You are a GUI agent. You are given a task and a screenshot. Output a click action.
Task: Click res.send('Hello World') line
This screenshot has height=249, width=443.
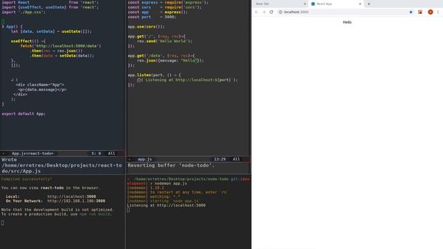[165, 41]
